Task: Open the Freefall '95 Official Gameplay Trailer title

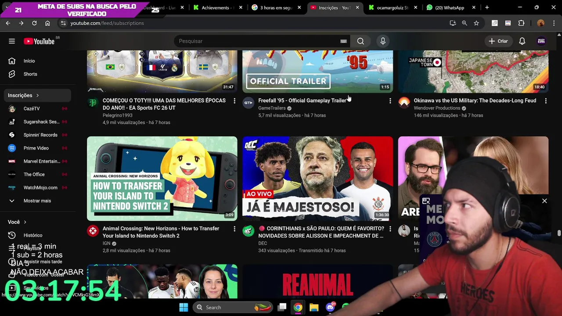Action: pyautogui.click(x=302, y=101)
